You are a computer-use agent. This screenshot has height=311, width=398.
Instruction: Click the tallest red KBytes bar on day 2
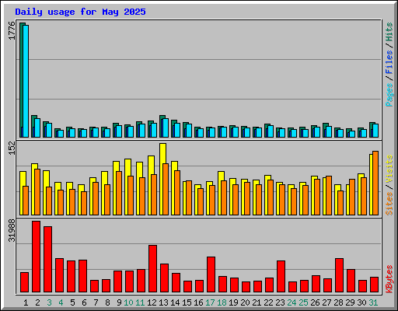36,257
